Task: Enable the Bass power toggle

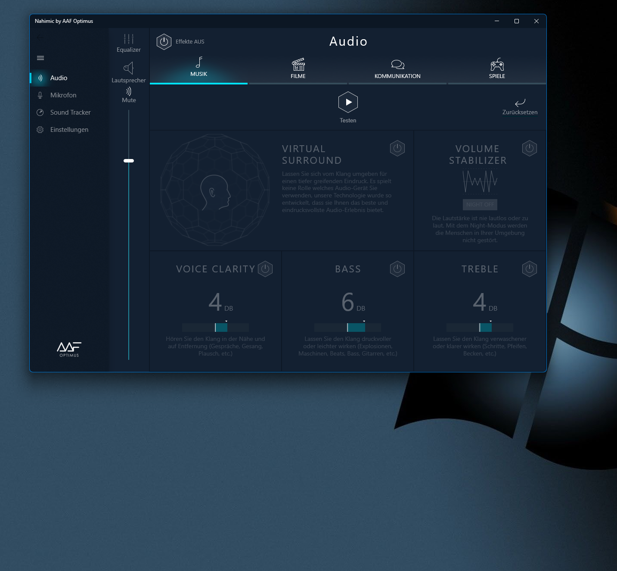Action: (397, 269)
